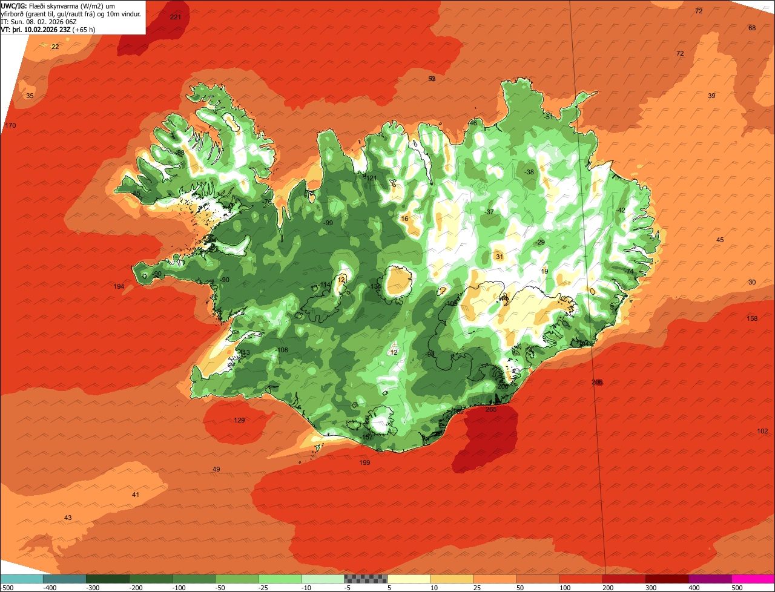Image resolution: width=775 pixels, height=592 pixels.
Task: Click the map value '68' in the top right
Action: point(752,28)
